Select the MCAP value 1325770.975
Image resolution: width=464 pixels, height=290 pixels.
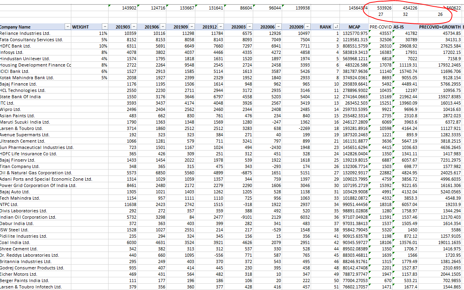point(354,33)
